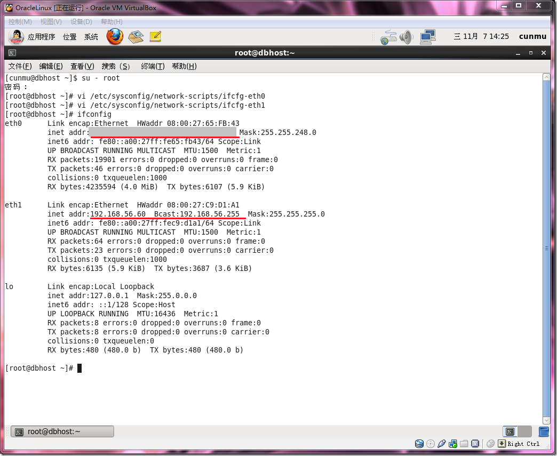The width and height of the screenshot is (557, 456).
Task: Click eth0 HWaddr 08:00:27:65:FB:43 text
Action: click(x=188, y=123)
